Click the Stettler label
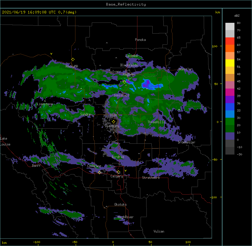 (x=185, y=69)
